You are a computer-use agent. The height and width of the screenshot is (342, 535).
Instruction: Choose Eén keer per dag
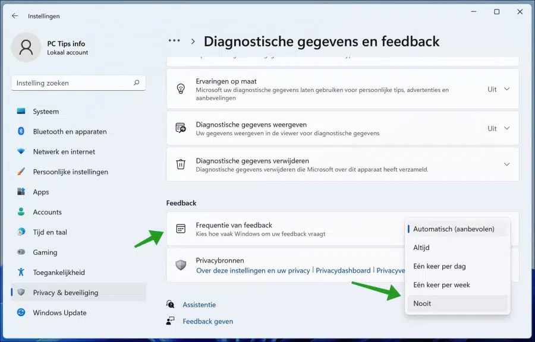[458, 266]
